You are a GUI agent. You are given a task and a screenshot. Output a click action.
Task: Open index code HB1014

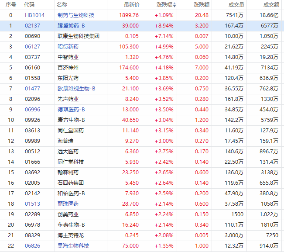point(34,15)
